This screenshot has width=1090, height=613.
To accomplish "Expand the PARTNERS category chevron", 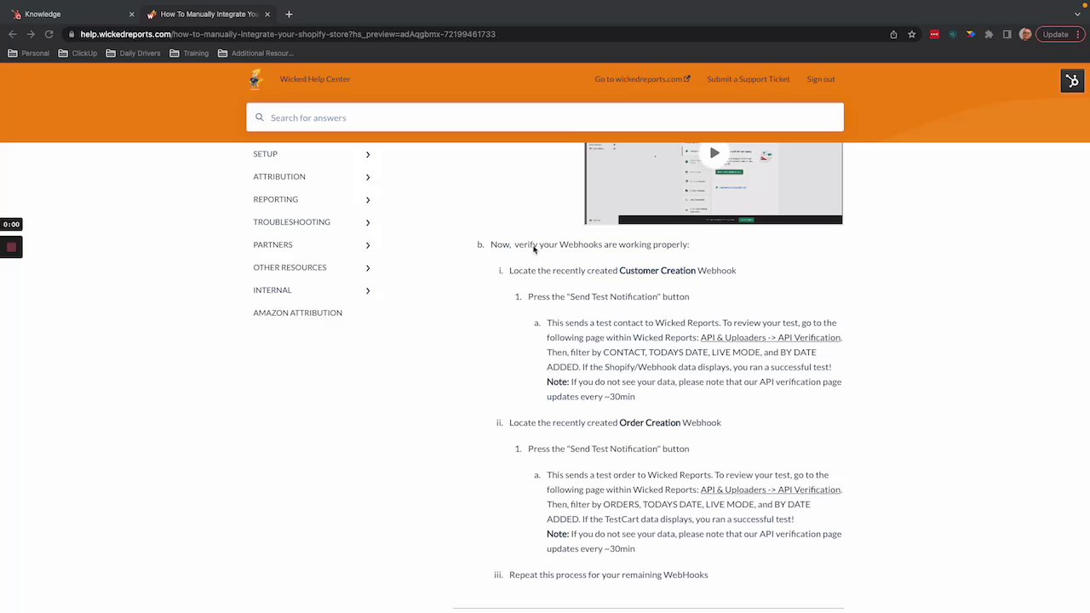I will (x=368, y=245).
